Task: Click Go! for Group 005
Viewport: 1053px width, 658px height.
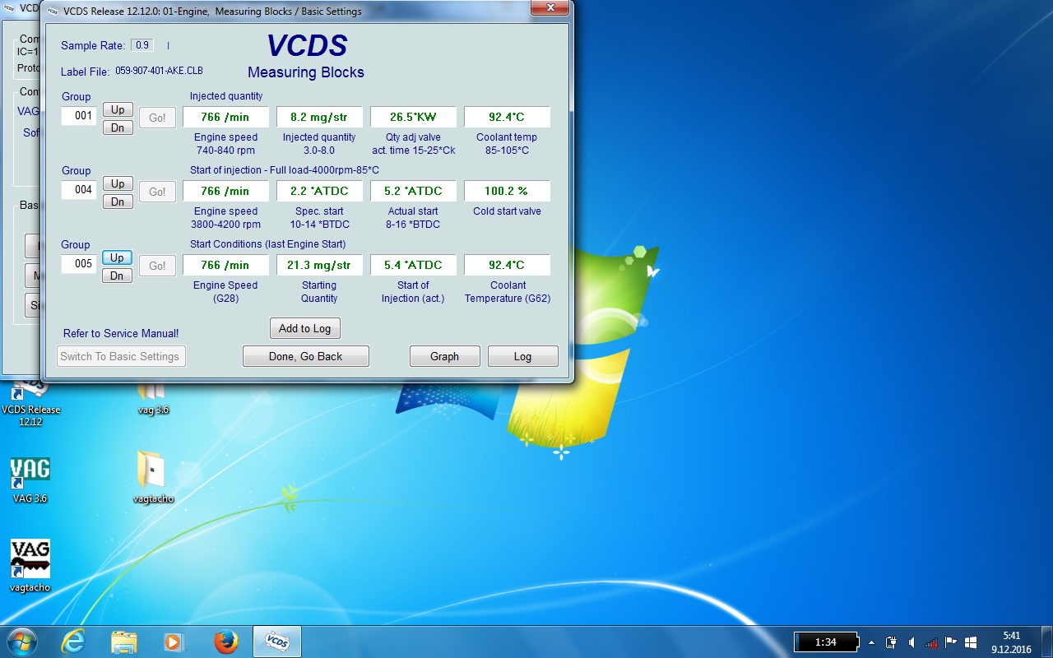Action: tap(157, 266)
